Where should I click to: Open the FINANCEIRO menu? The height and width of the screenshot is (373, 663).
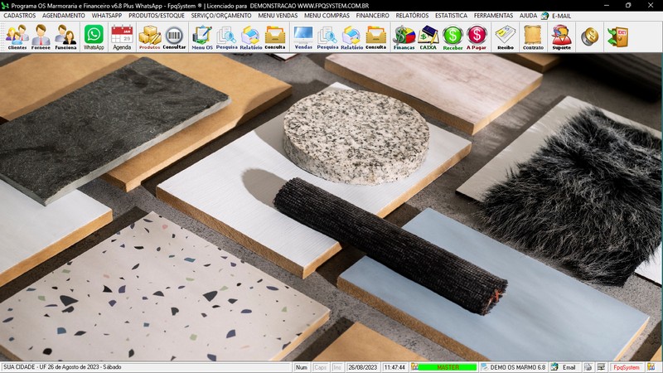pos(372,16)
